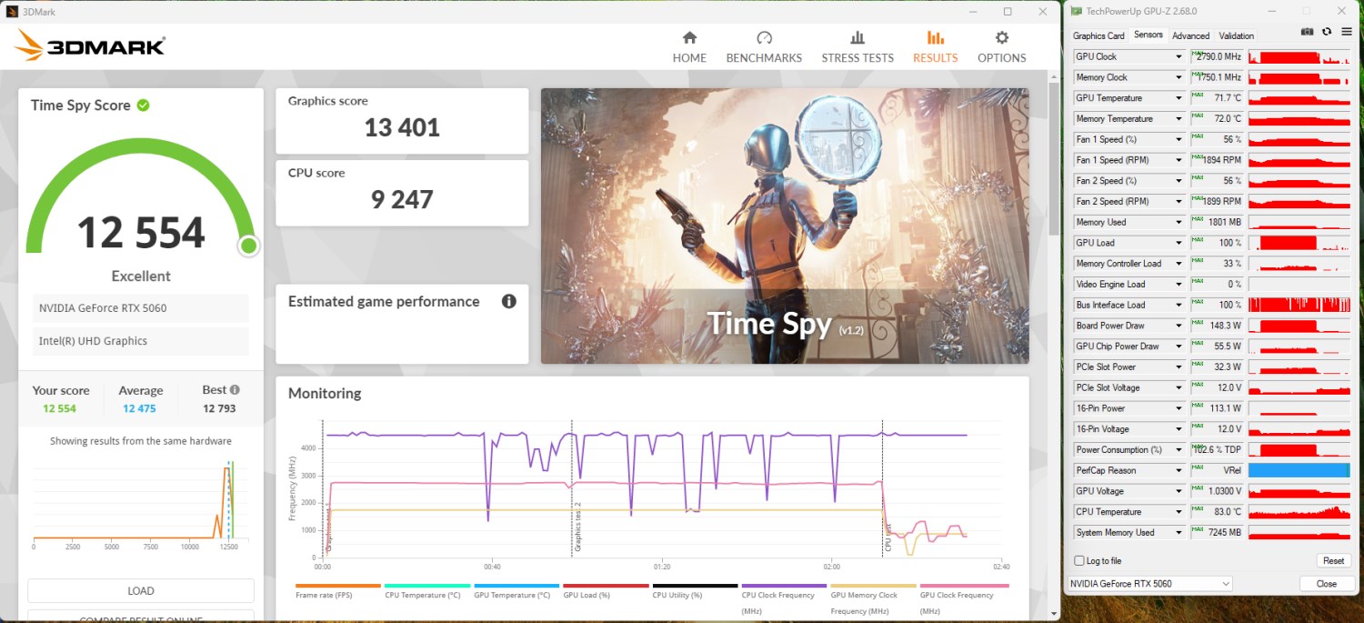The width and height of the screenshot is (1364, 623).
Task: Click the Best score 12 793
Action: [219, 408]
